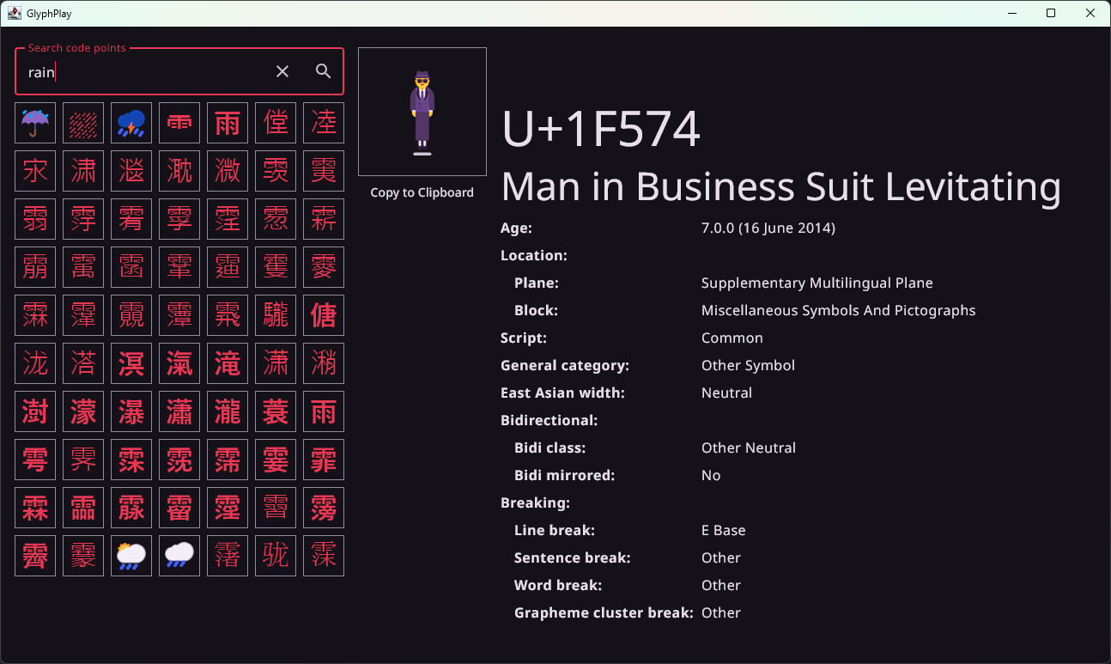Select the 霏 glyph tile

[324, 460]
